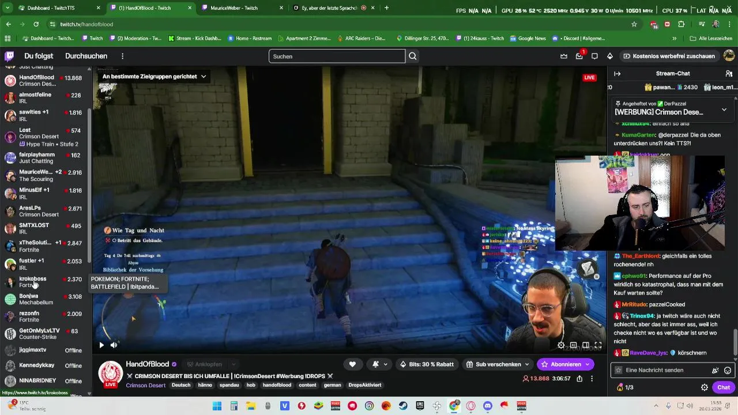
Task: Go to the Twitch home logo
Action: click(x=9, y=56)
